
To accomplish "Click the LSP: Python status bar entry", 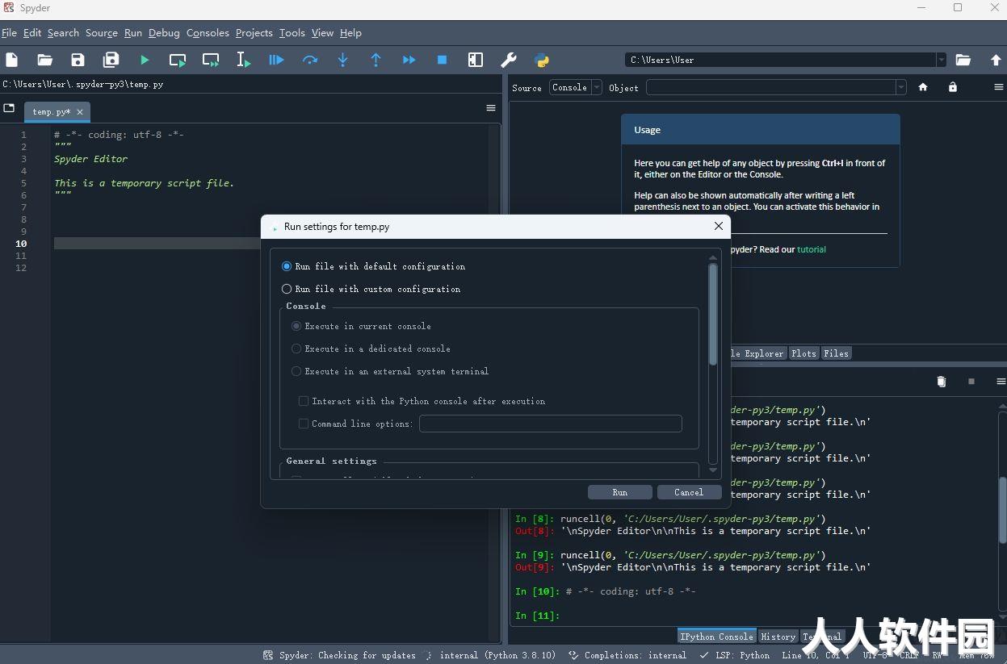I will 736,655.
